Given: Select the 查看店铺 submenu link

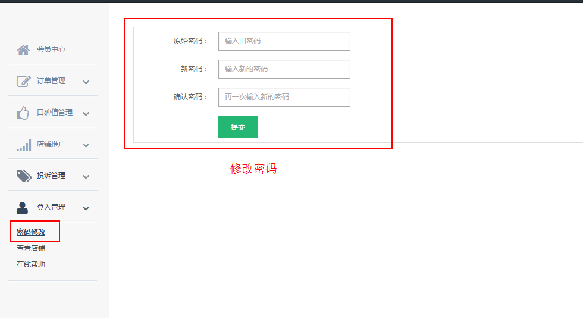Looking at the screenshot, I should 31,248.
